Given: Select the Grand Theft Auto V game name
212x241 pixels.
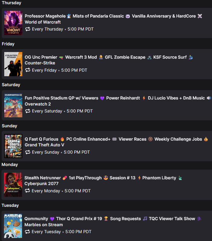Looking at the screenshot, I should pyautogui.click(x=44, y=145).
